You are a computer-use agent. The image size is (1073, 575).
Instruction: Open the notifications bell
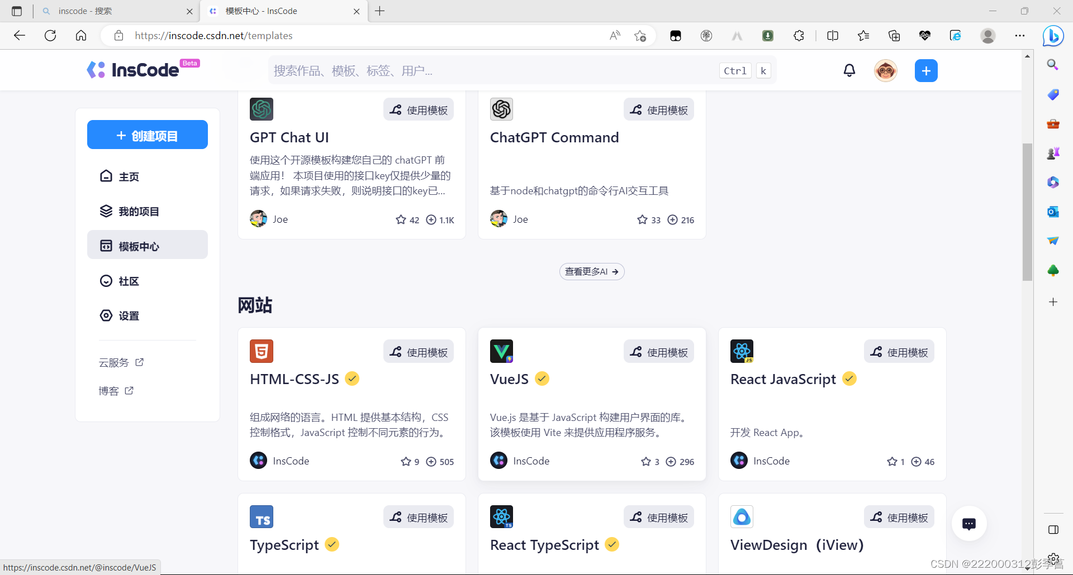coord(849,70)
